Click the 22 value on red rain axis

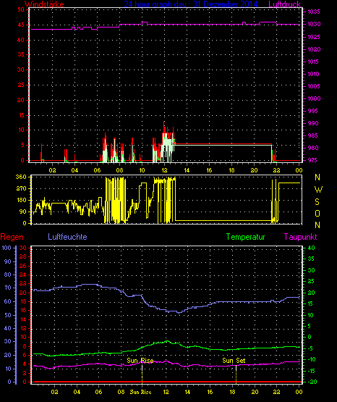[23, 283]
